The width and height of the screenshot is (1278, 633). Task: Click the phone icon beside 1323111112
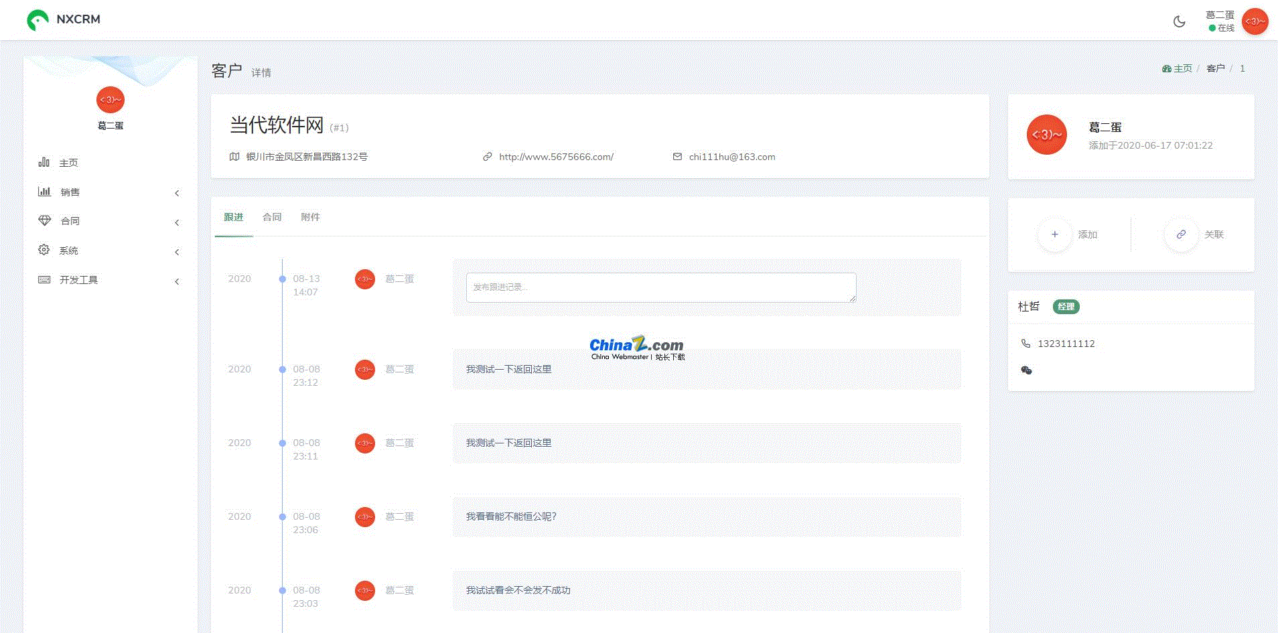[x=1025, y=344]
